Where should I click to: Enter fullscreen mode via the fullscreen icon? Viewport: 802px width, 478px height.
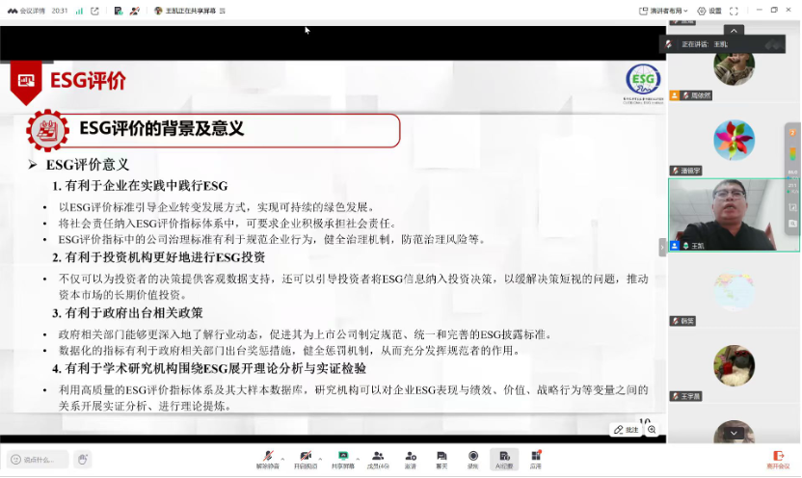(734, 11)
